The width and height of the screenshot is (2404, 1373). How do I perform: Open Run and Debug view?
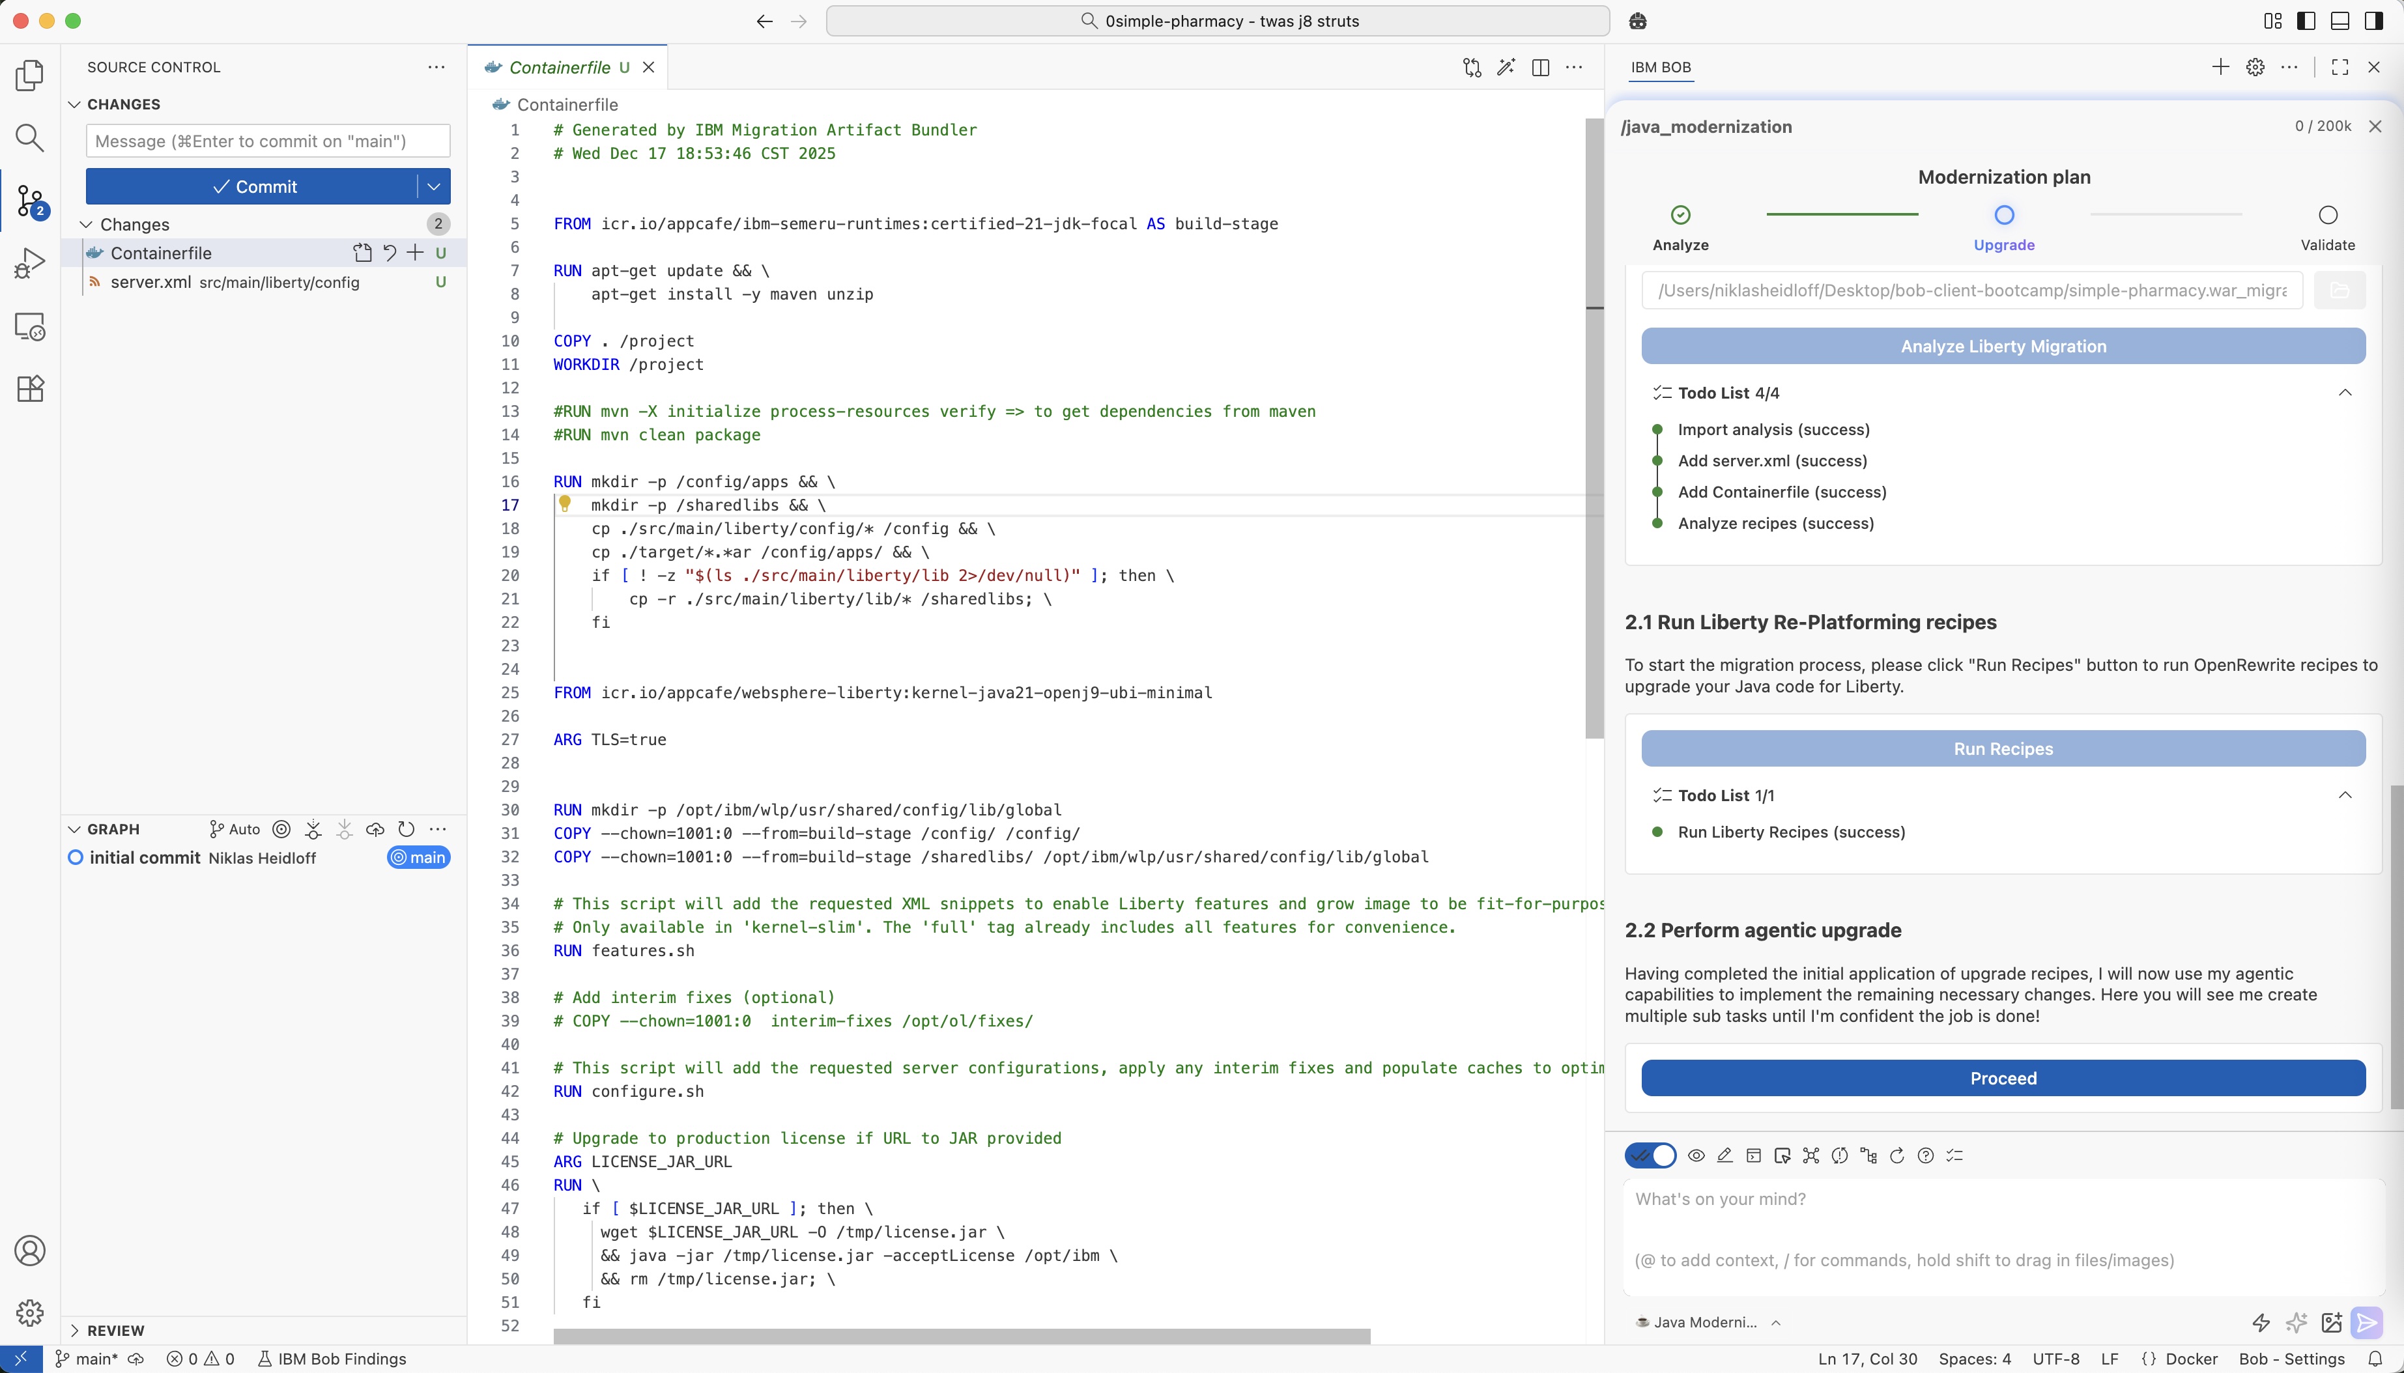[30, 263]
